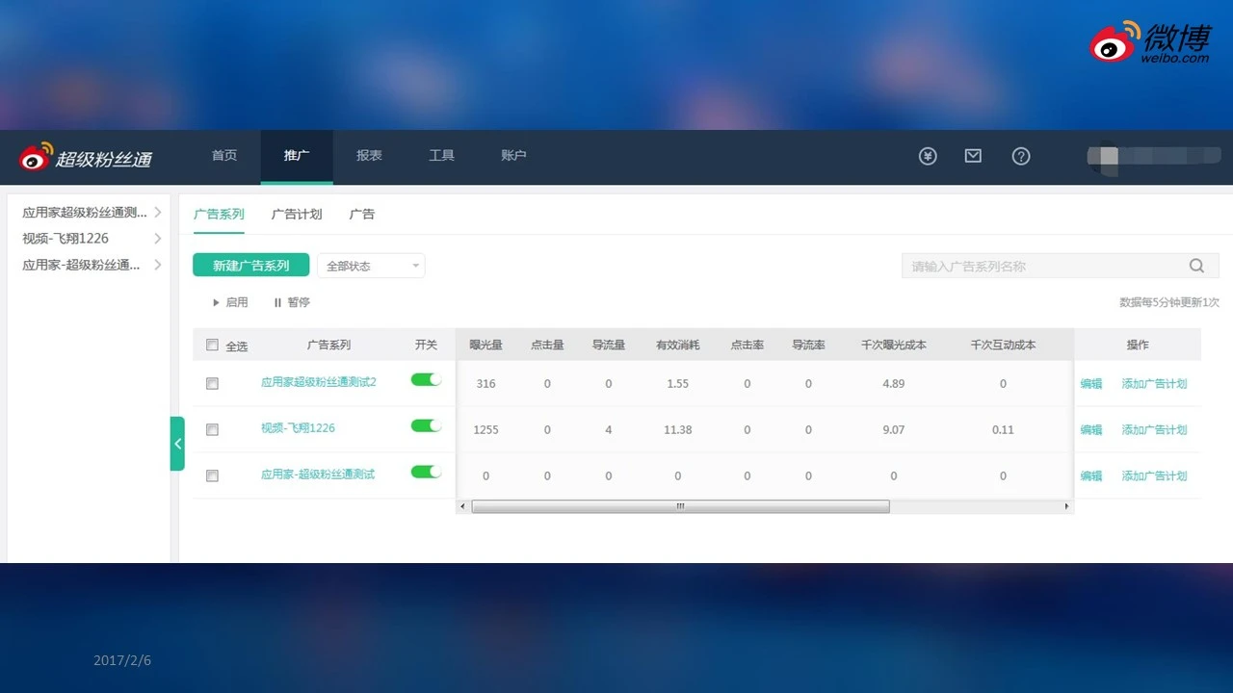This screenshot has width=1233, height=693.
Task: Click the 曝光量 column header
Action: click(x=485, y=345)
